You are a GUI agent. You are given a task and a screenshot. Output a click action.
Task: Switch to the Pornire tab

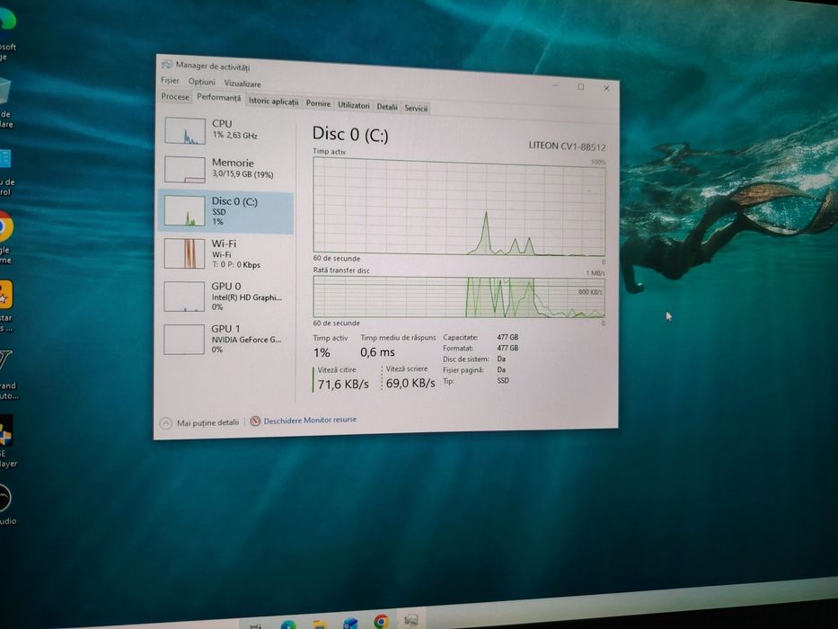(318, 103)
